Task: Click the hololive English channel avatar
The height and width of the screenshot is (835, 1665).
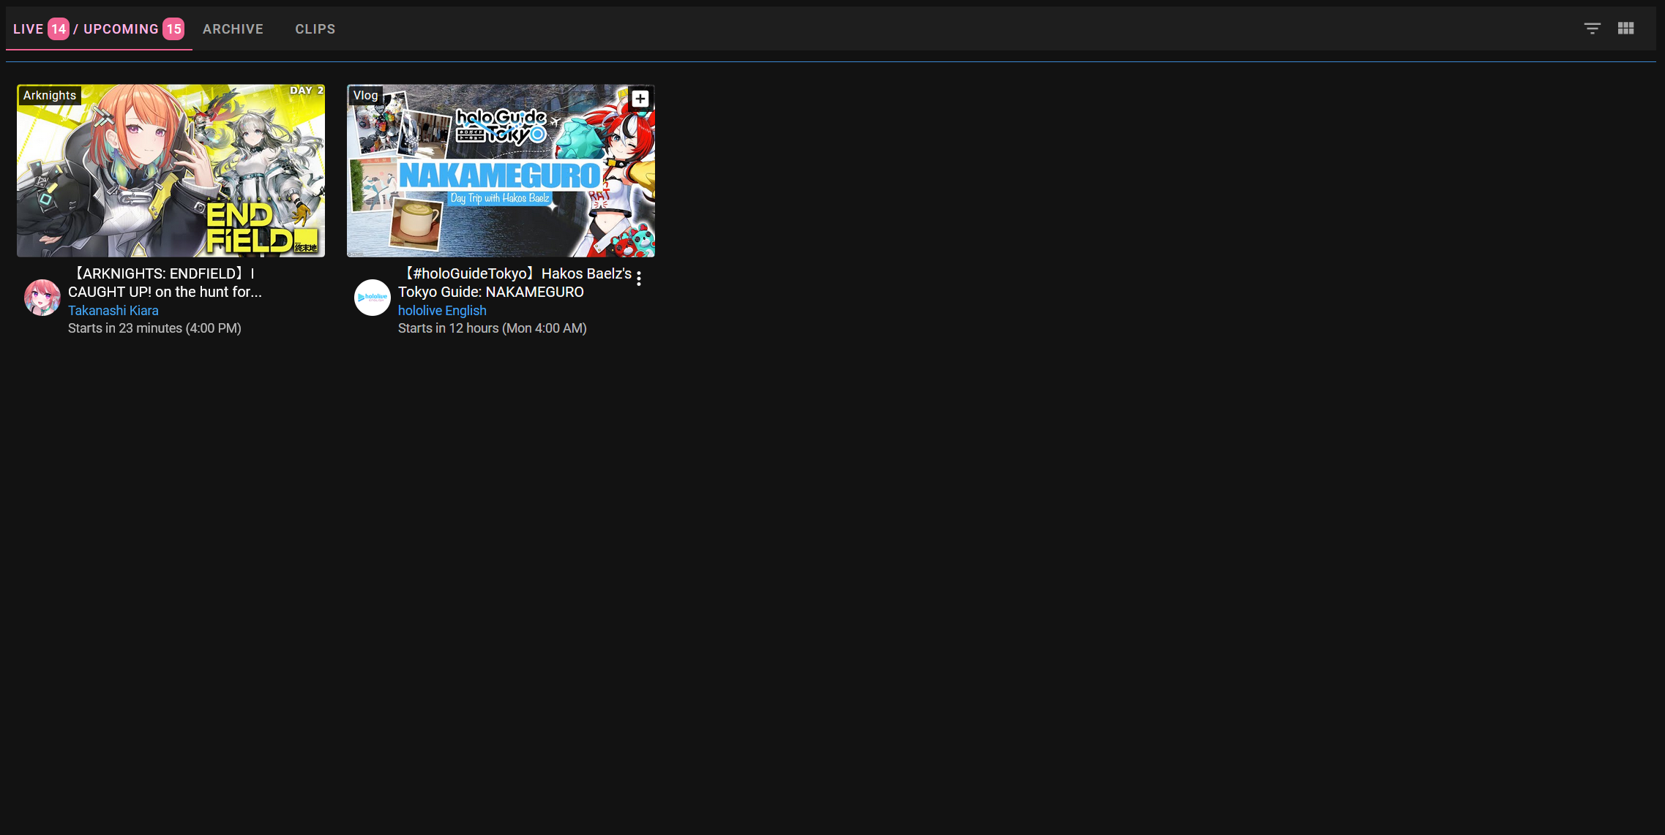Action: coord(373,298)
